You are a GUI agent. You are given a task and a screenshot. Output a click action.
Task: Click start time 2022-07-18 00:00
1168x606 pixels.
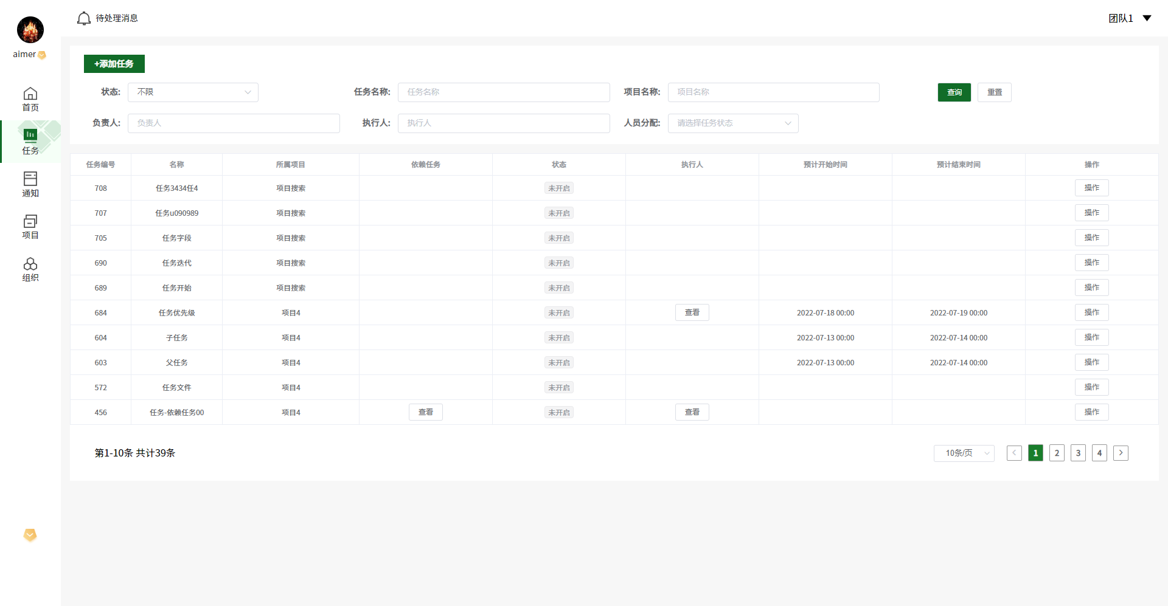(x=826, y=313)
